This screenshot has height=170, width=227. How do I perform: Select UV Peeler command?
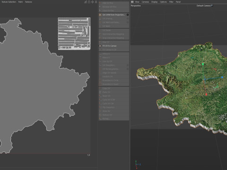pyautogui.click(x=114, y=30)
